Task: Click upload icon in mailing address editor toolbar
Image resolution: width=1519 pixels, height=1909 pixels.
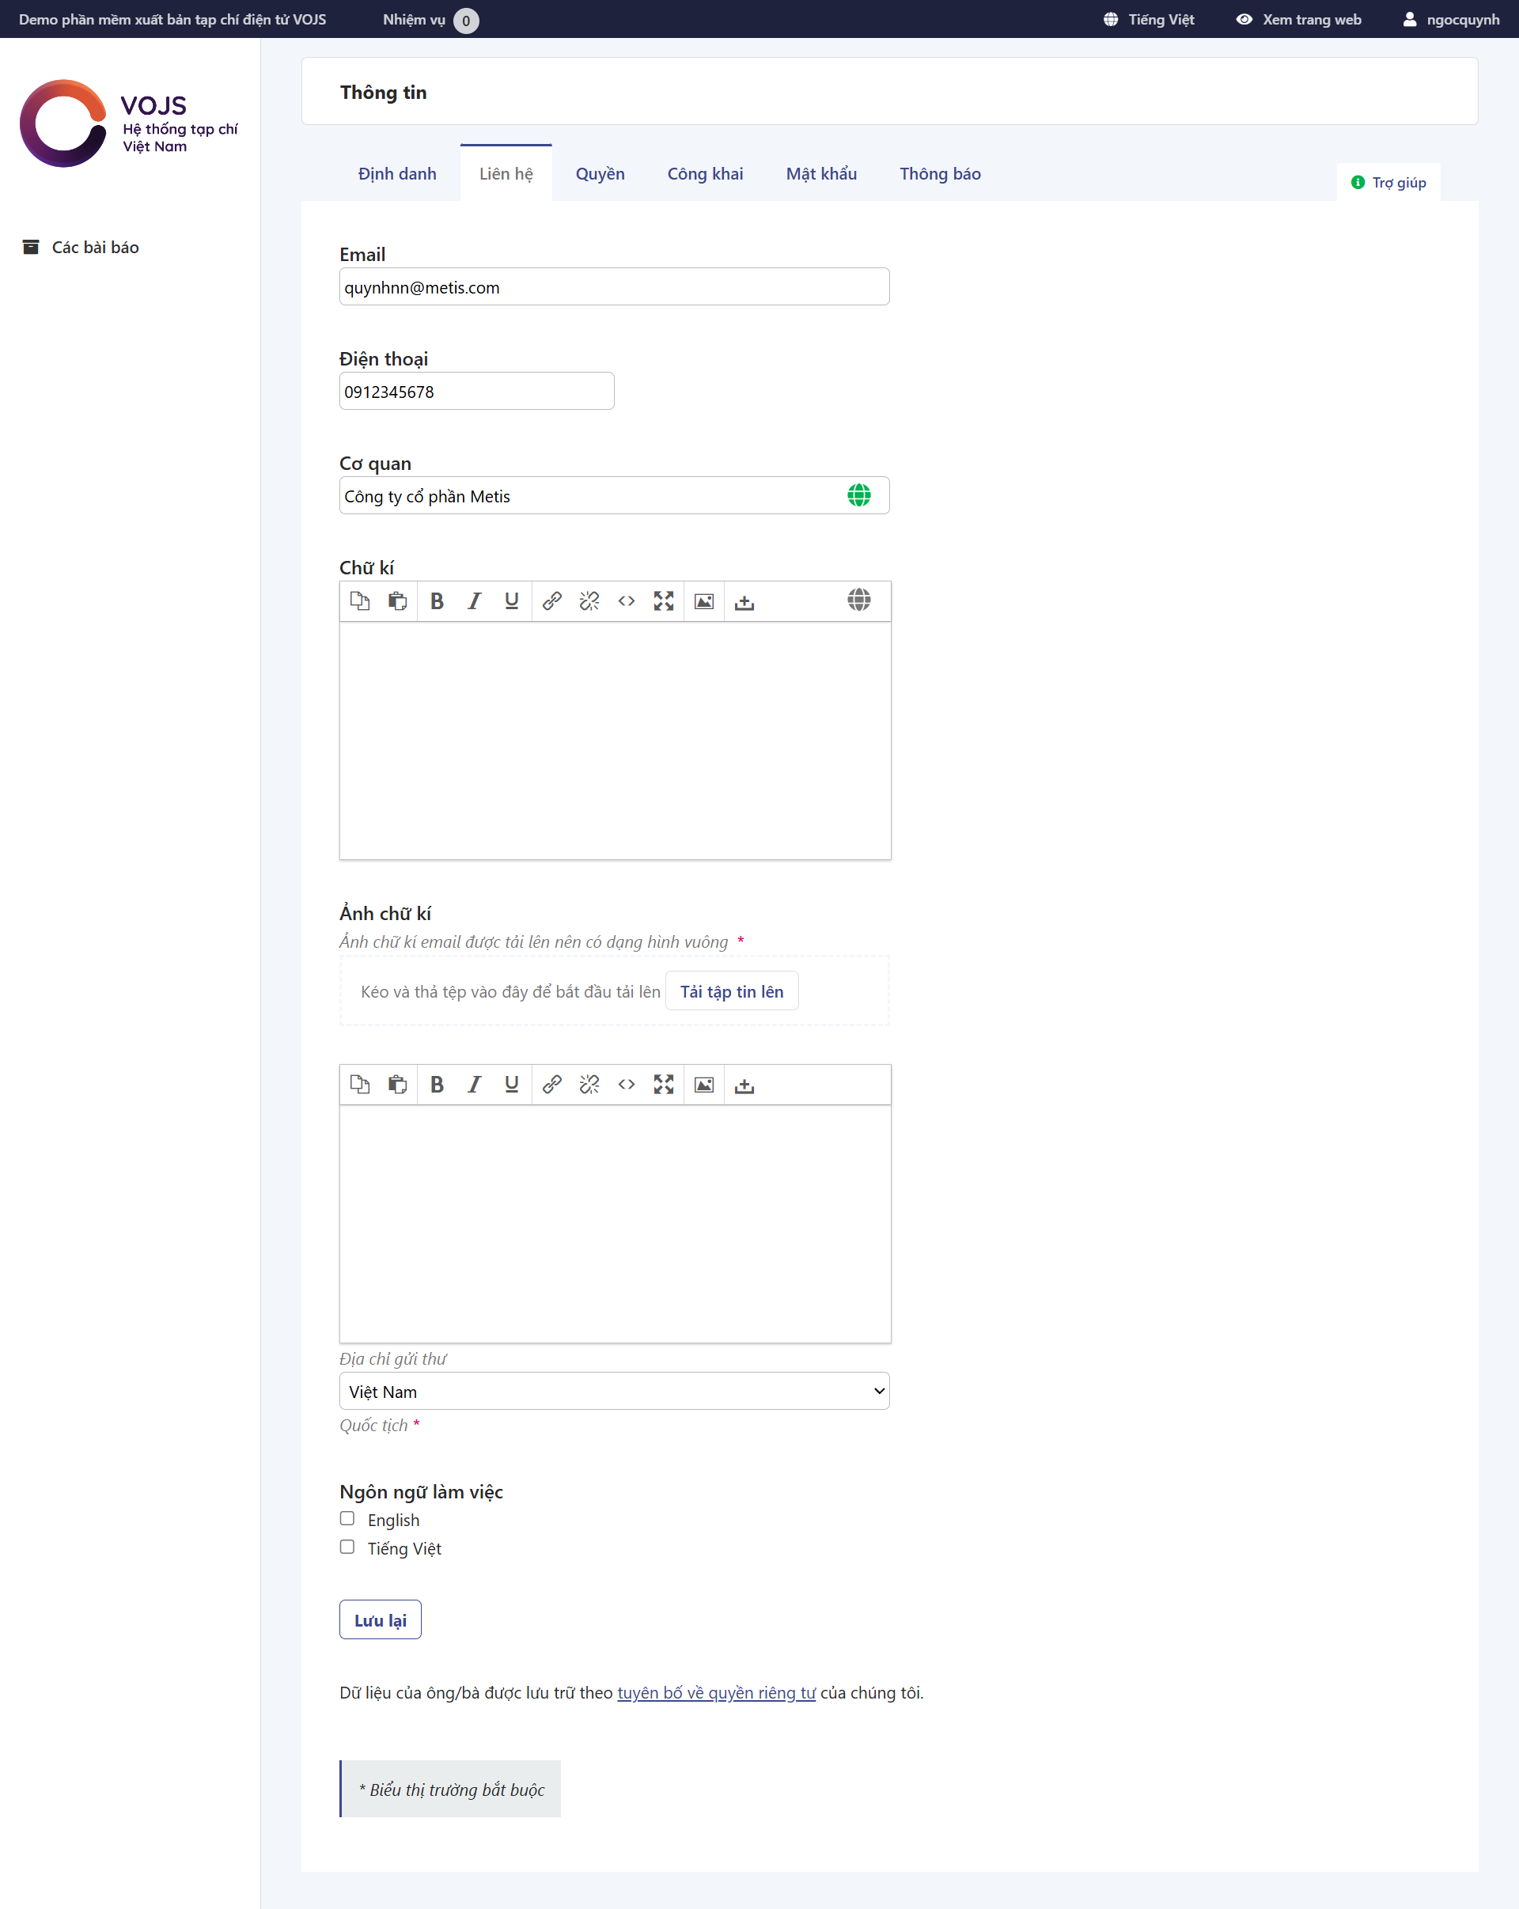Action: (x=744, y=1085)
